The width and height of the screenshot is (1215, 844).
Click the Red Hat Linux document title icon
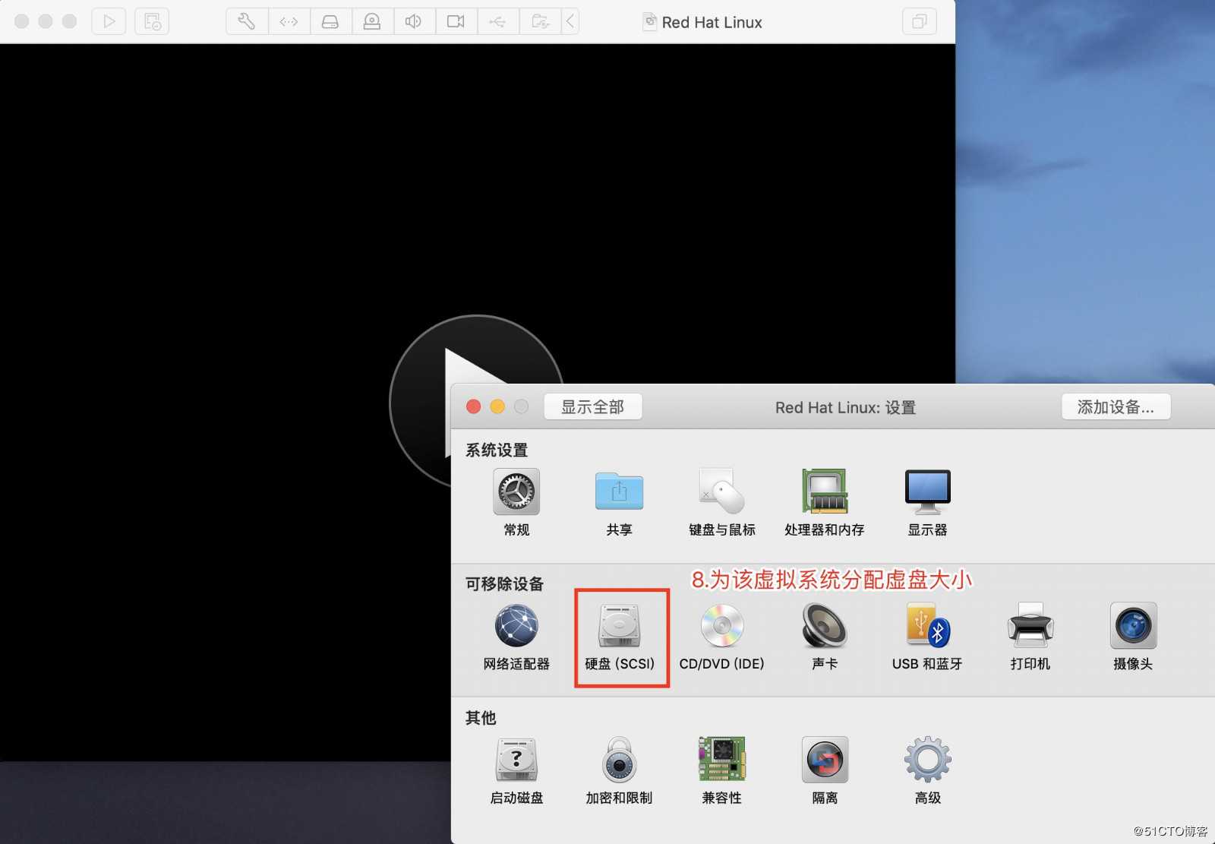point(649,21)
